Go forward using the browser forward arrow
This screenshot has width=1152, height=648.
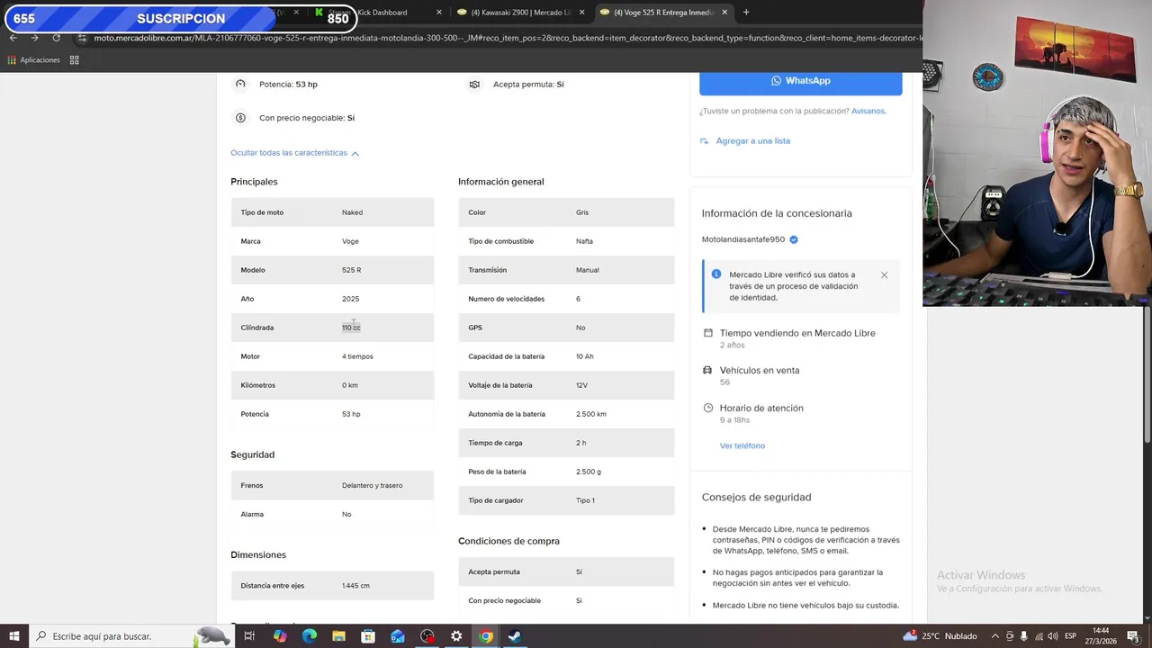(x=34, y=38)
